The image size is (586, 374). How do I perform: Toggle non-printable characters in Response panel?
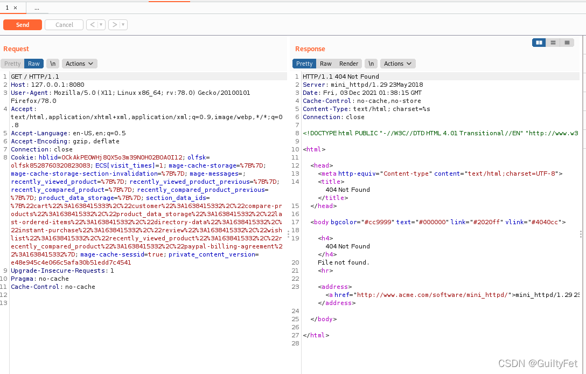point(371,64)
